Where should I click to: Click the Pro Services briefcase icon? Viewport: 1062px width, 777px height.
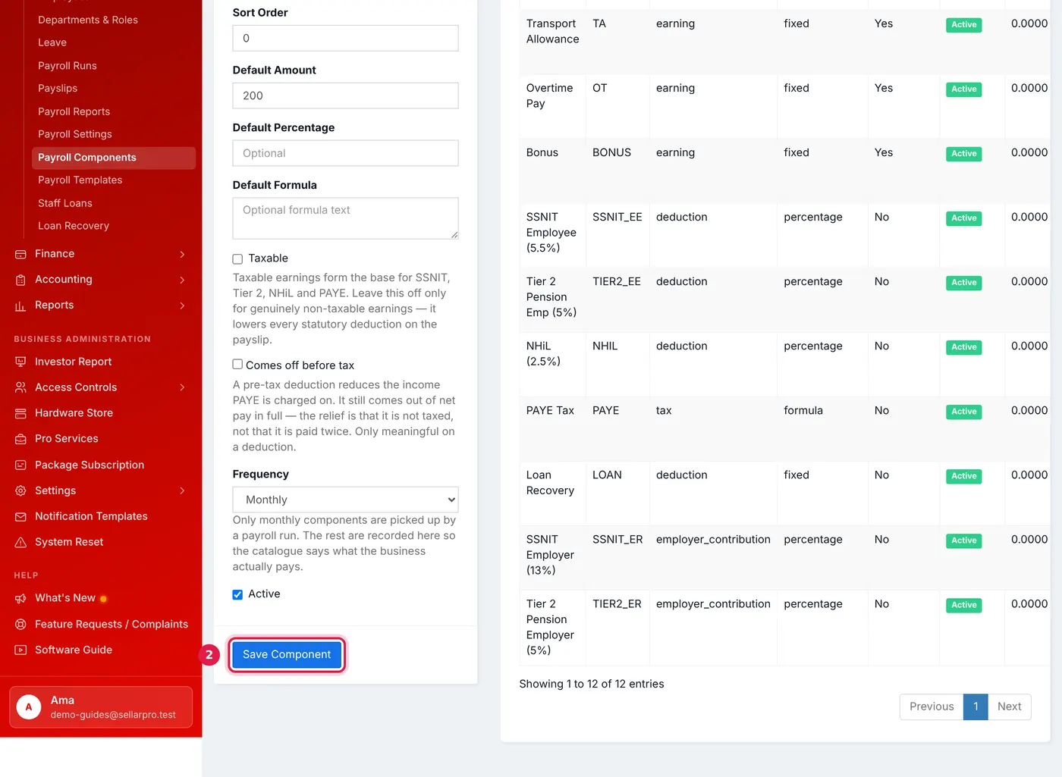[20, 439]
